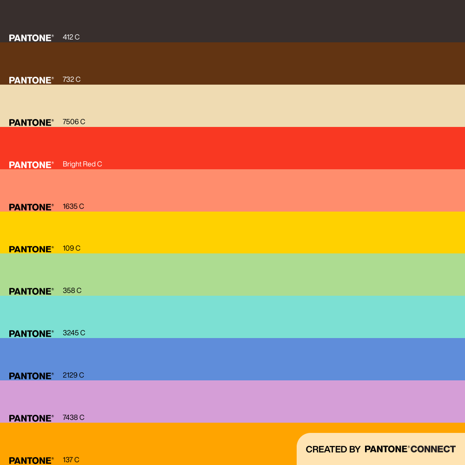
Task: Click the PANTONE logo beside 3245 C
Action: click(x=32, y=334)
